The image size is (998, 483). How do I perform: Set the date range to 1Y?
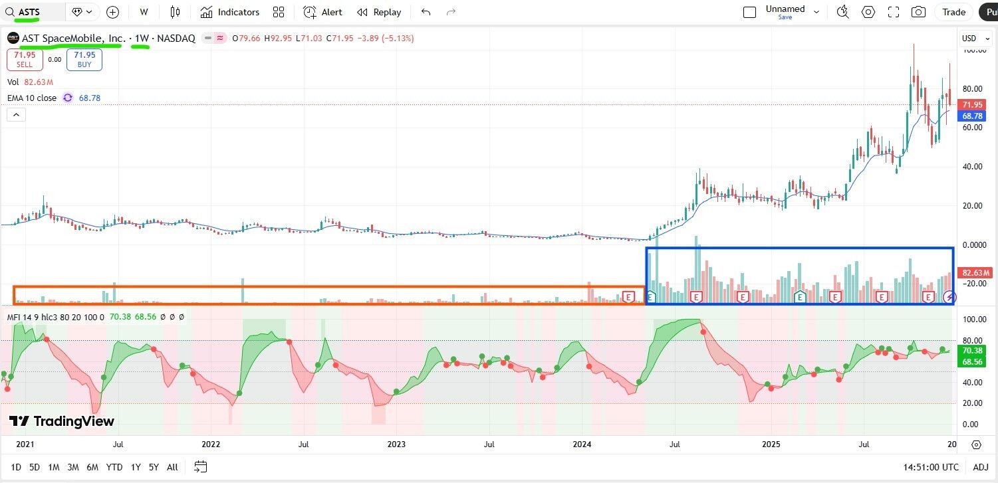pyautogui.click(x=136, y=467)
